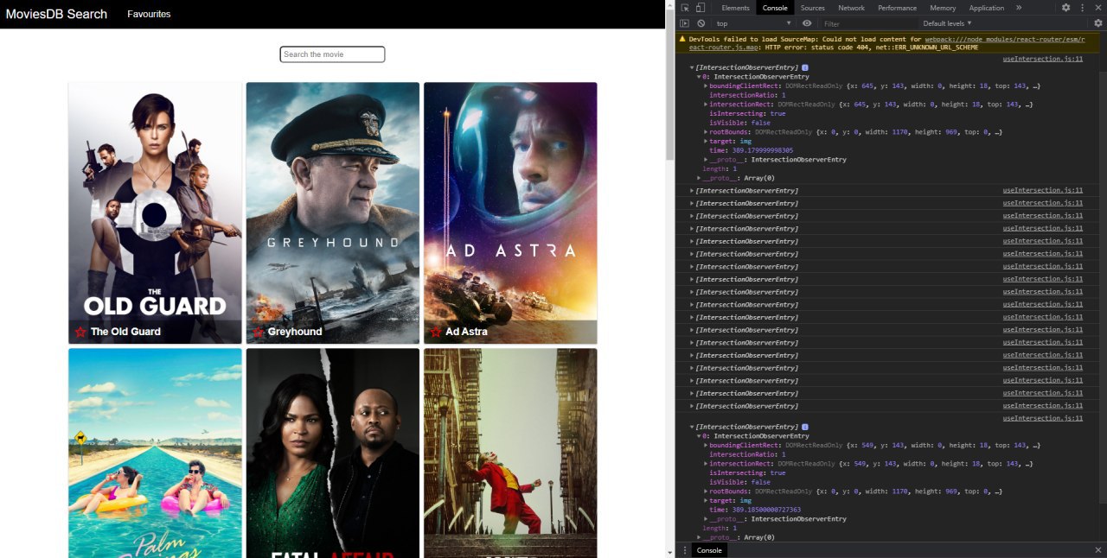1107x558 pixels.
Task: Click the MoviesDB Search site title
Action: (56, 14)
